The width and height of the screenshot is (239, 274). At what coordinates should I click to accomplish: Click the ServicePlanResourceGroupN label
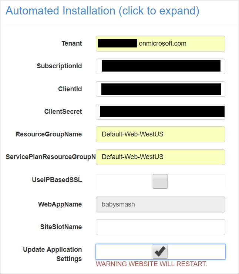(x=51, y=157)
